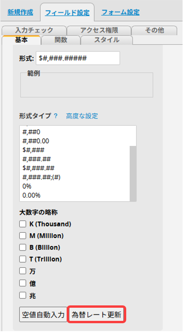183x334 pixels.
Task: Enable the 万 abbreviation checkbox
Action: pyautogui.click(x=23, y=271)
